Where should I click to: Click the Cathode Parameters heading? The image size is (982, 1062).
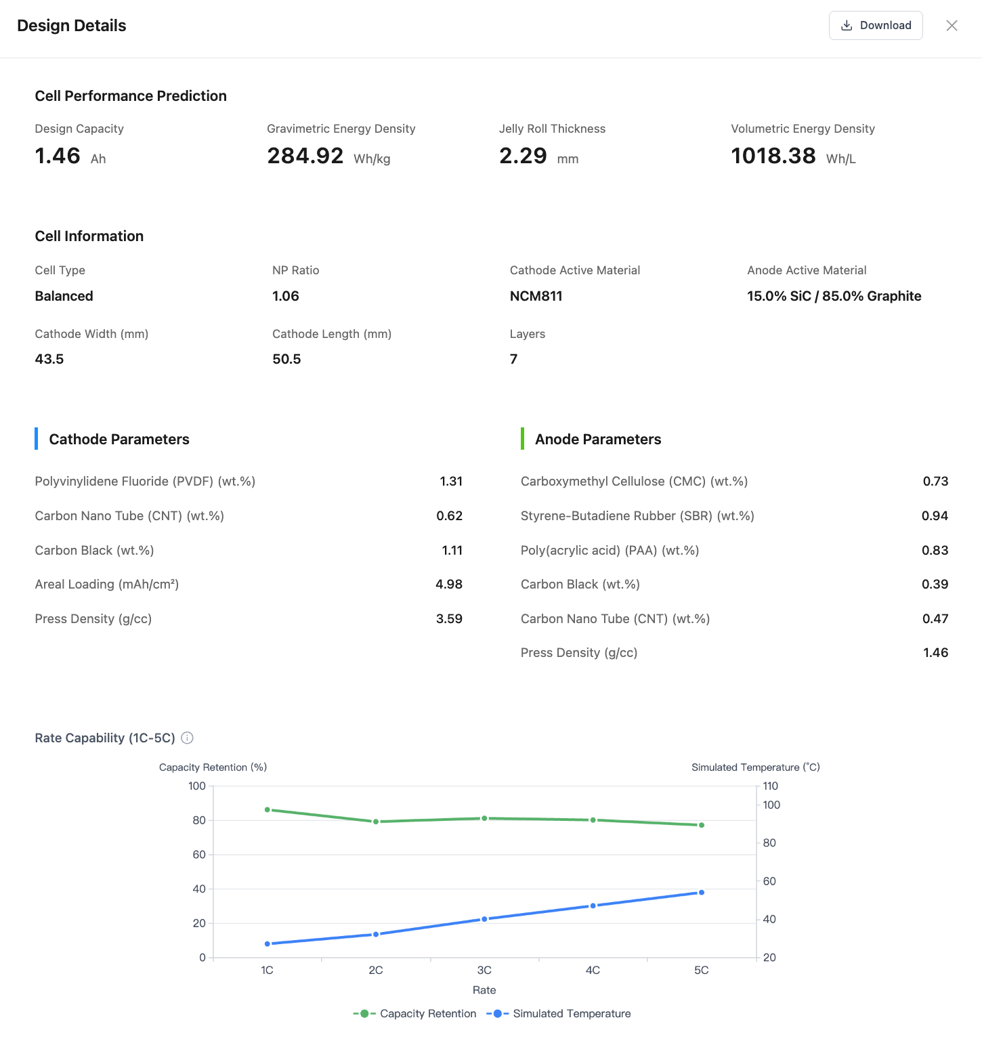point(119,439)
